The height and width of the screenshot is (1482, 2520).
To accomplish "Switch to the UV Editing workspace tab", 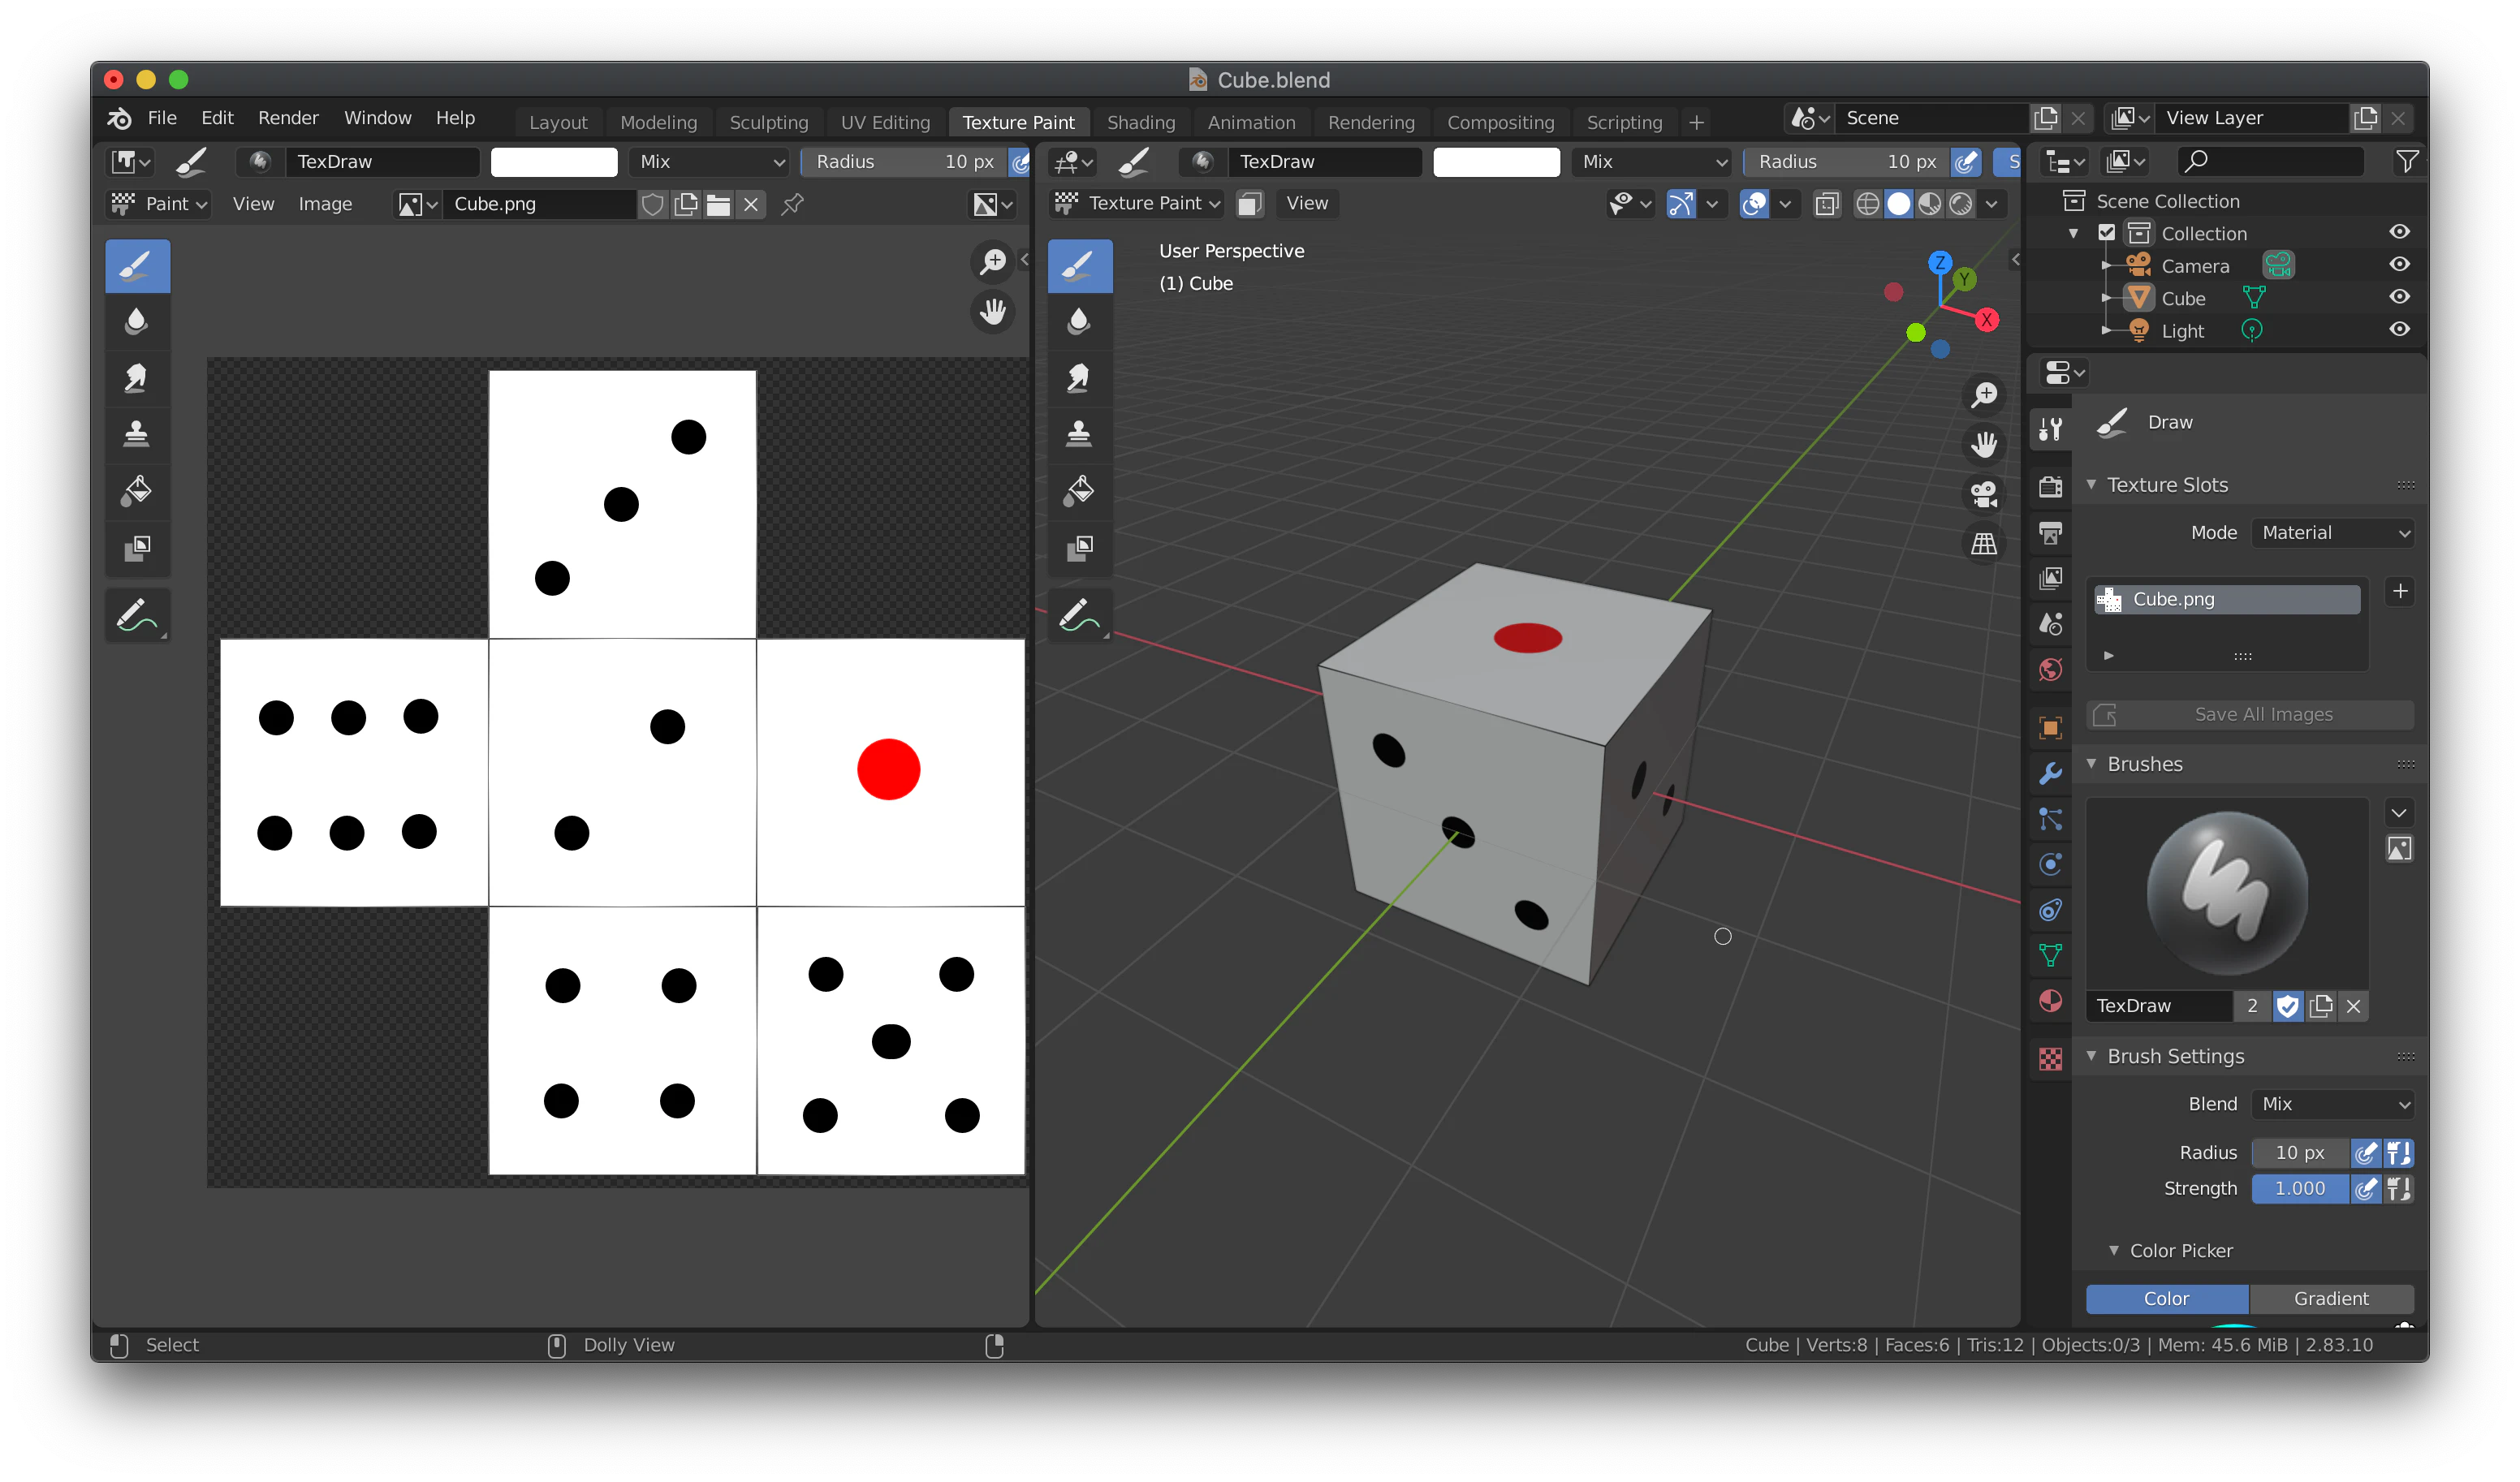I will 885,122.
